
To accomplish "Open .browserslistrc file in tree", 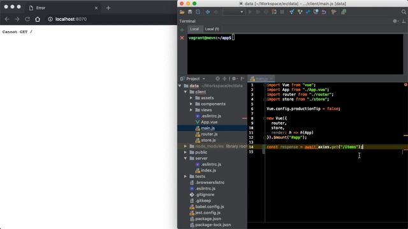I will click(210, 183).
